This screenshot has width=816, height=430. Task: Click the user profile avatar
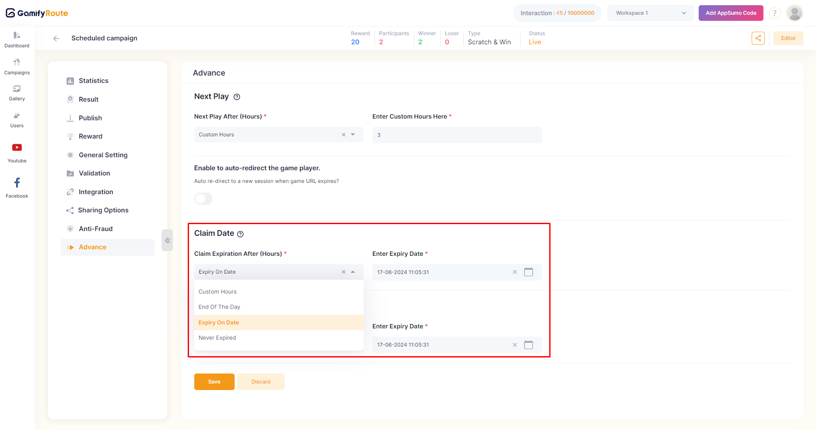795,13
